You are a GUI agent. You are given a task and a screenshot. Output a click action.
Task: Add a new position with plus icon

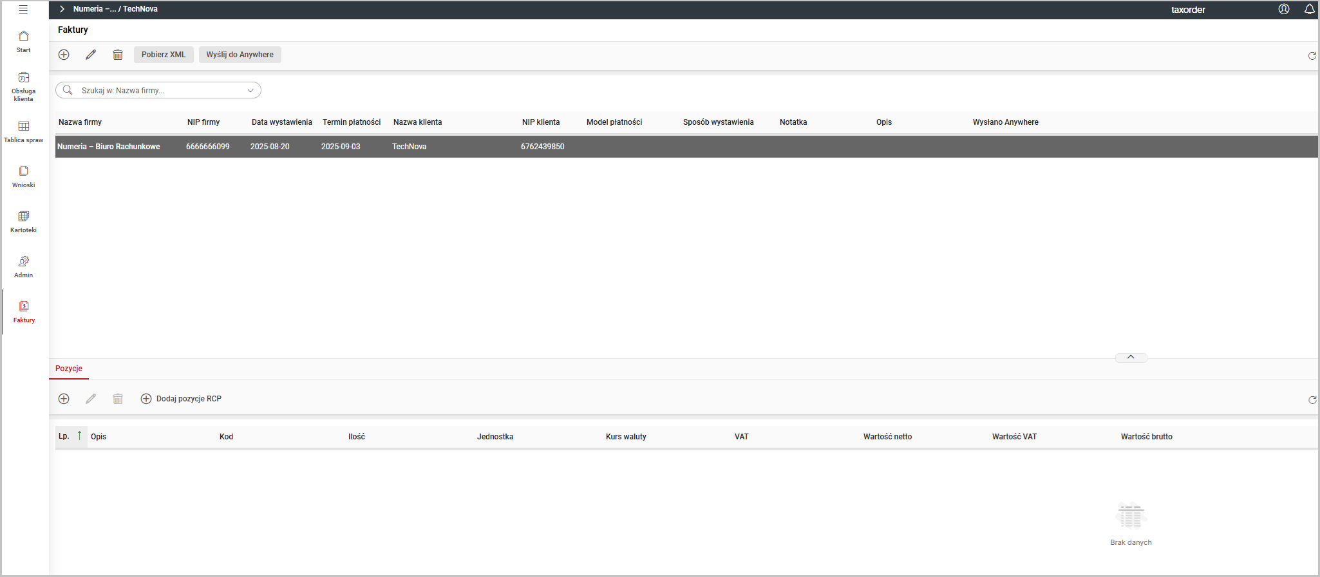pos(64,399)
